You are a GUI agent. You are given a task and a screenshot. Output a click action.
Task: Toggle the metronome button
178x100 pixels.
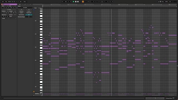pos(21,2)
